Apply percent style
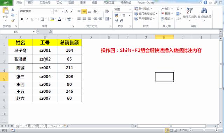224x133 pixels. tap(124, 15)
